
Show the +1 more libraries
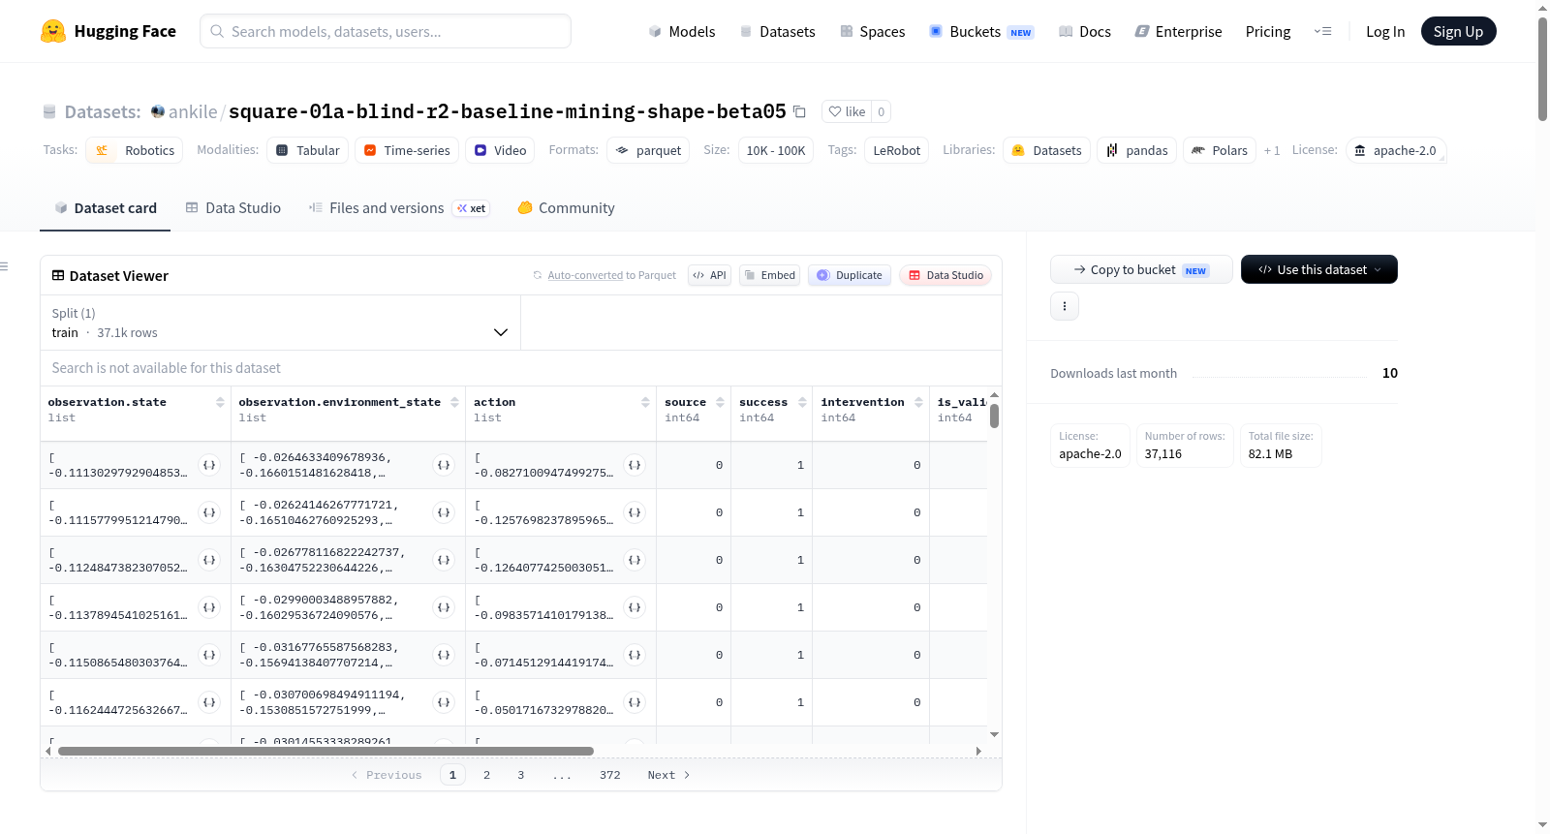tap(1272, 150)
